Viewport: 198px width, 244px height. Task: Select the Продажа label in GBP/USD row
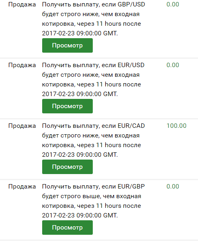[x=22, y=5]
